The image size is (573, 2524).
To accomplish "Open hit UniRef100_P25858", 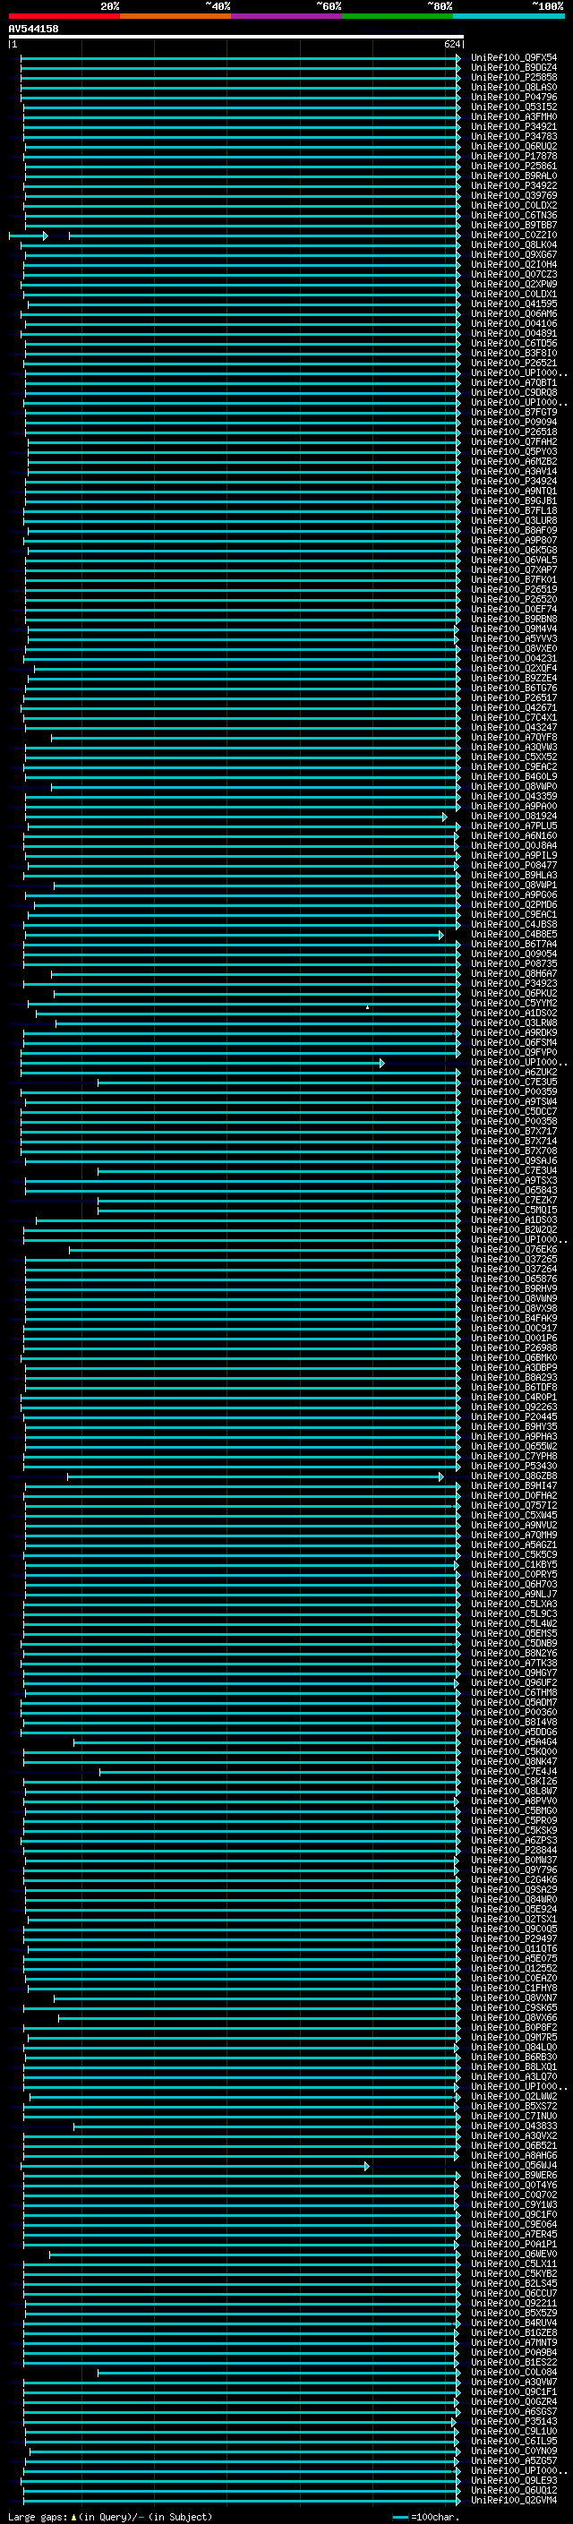I will 513,77.
